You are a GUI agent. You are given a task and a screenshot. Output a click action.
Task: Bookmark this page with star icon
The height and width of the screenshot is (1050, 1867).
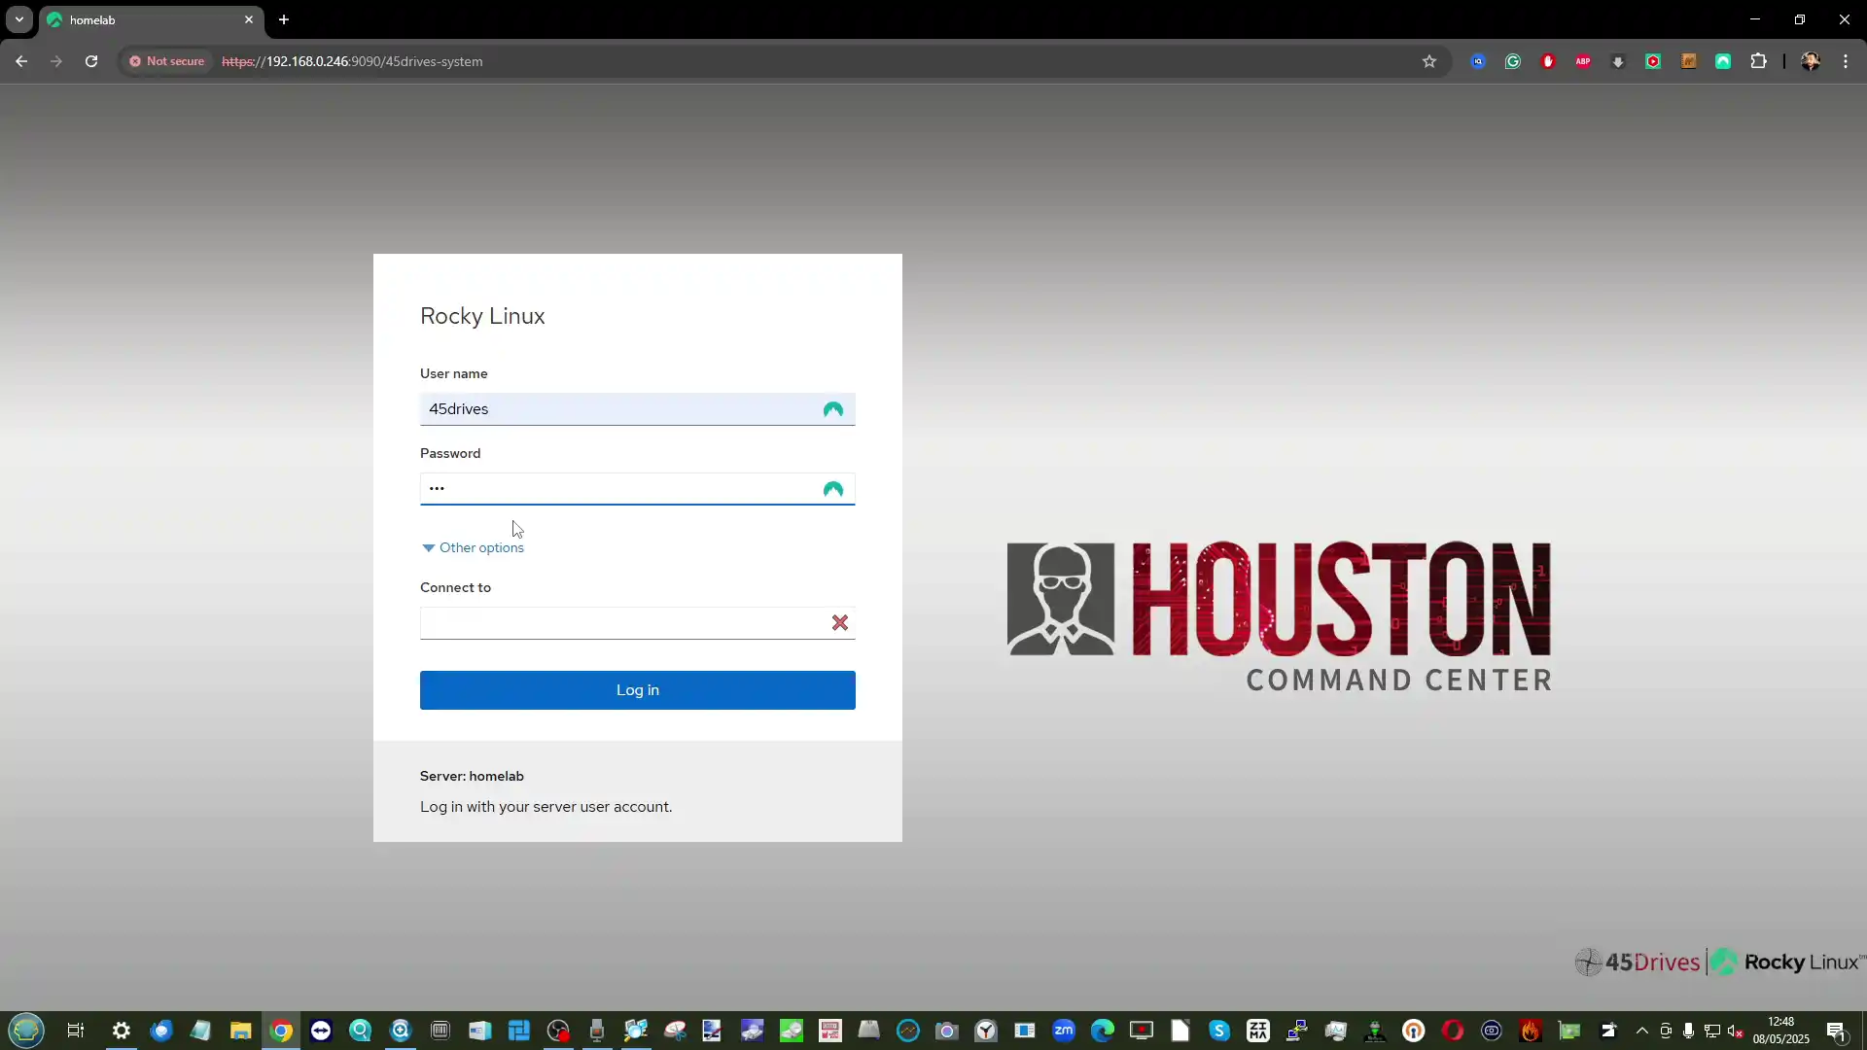coord(1429,61)
